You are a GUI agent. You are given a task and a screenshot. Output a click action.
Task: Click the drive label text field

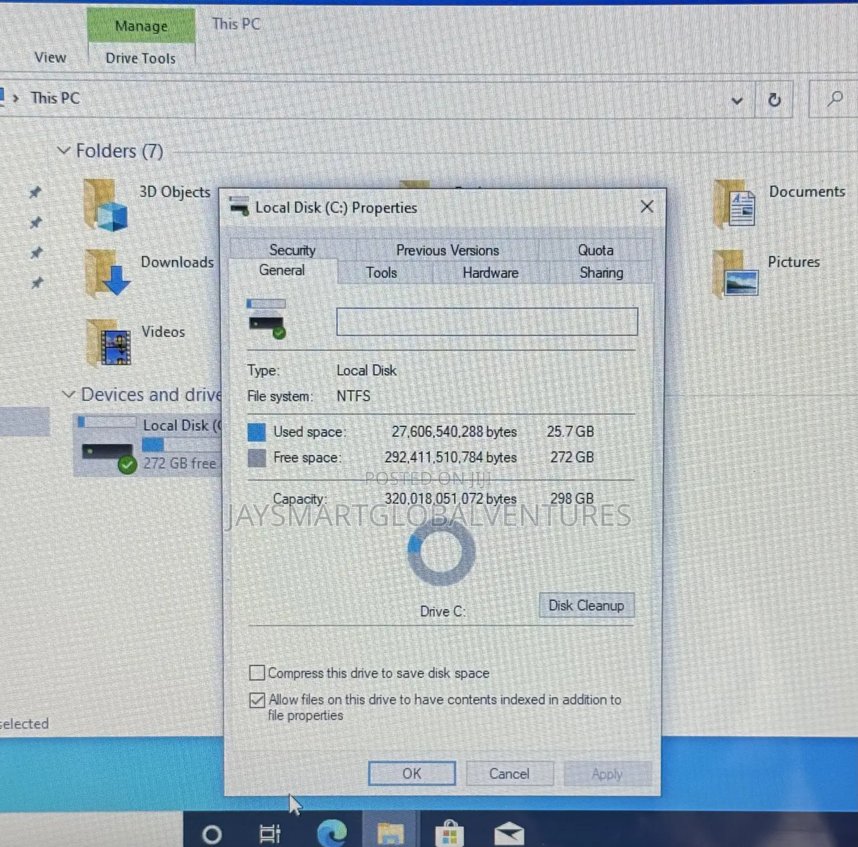(x=487, y=322)
